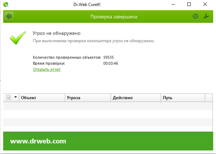Sort the table by the Путь column
The width and height of the screenshot is (216, 154).
(183, 98)
